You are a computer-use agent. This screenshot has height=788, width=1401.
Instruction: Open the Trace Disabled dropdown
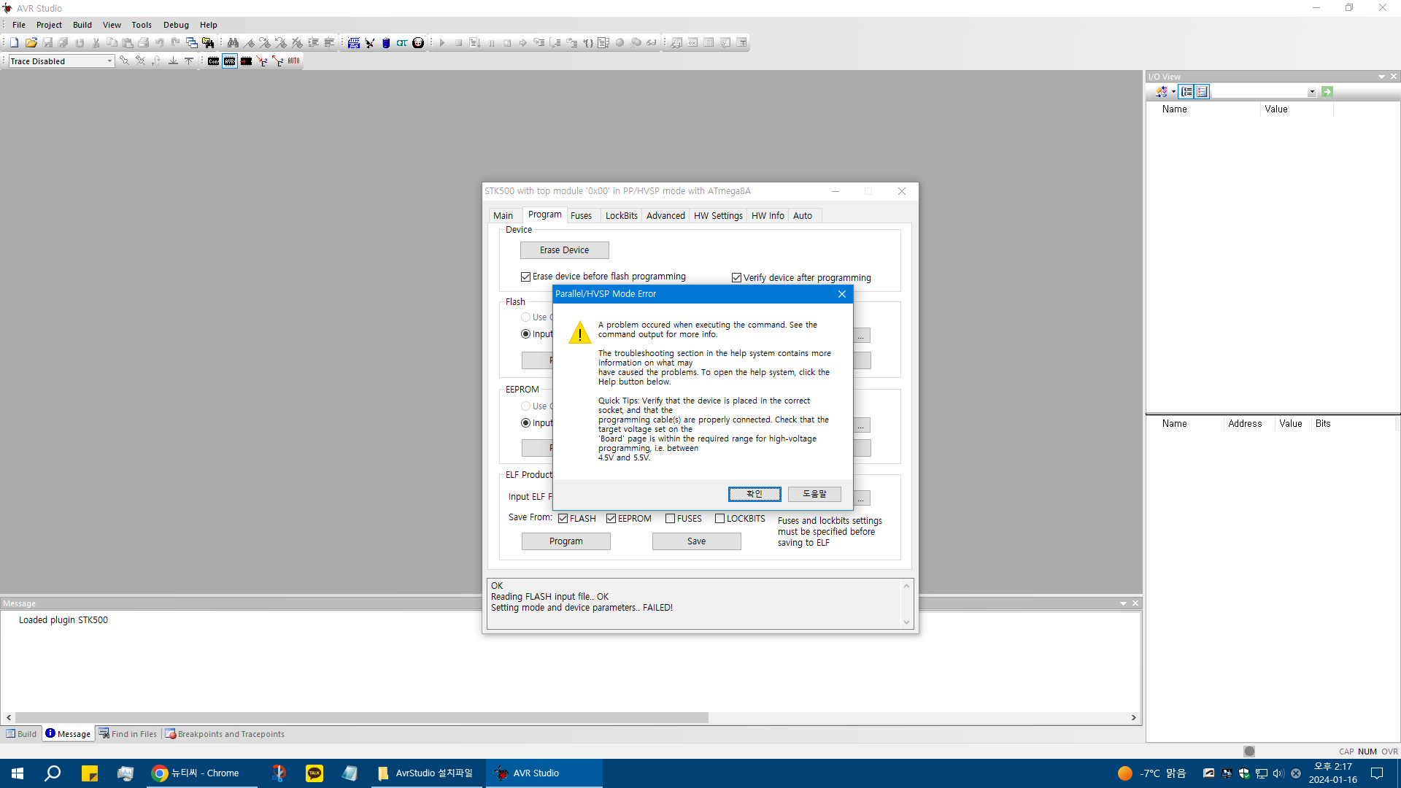109,61
